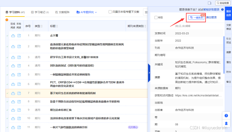Click 清空题录 link

tap(211, 17)
